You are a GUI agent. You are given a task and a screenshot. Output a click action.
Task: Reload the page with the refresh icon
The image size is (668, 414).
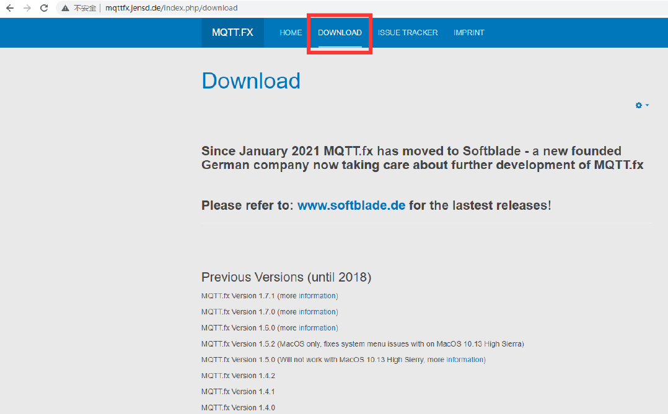coord(44,8)
